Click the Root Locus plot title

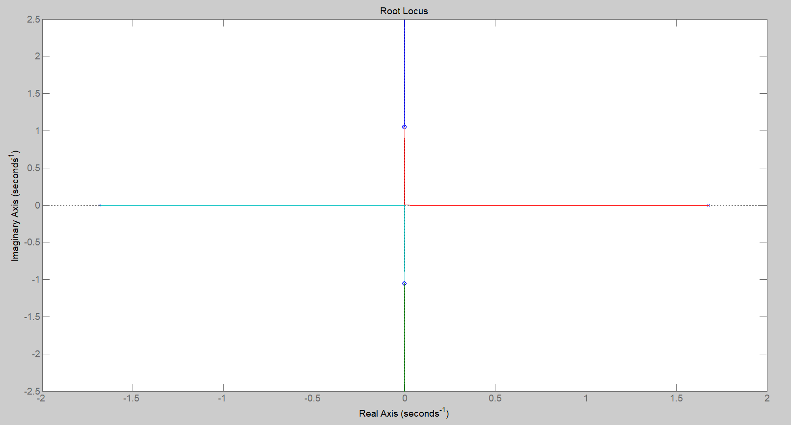[404, 11]
